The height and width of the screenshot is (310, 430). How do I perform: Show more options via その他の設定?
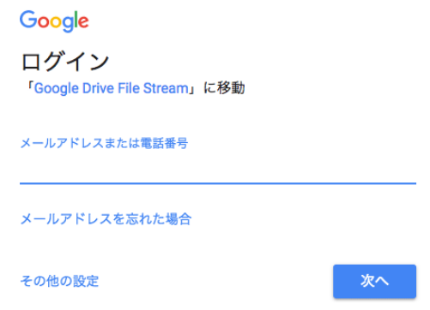click(x=59, y=281)
